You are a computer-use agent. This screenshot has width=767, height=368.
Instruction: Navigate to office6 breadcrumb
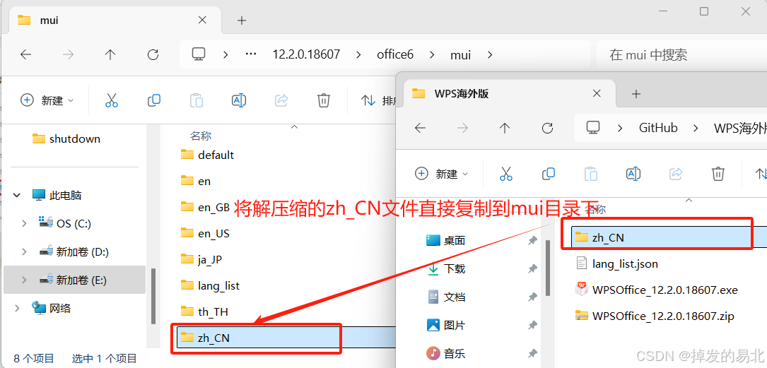[395, 54]
